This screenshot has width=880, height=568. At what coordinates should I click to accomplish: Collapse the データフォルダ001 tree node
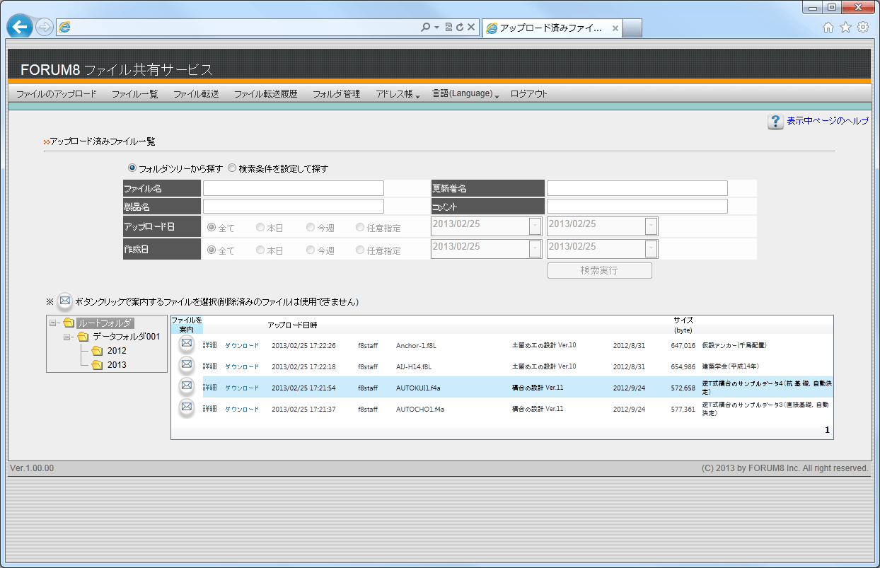(x=67, y=337)
